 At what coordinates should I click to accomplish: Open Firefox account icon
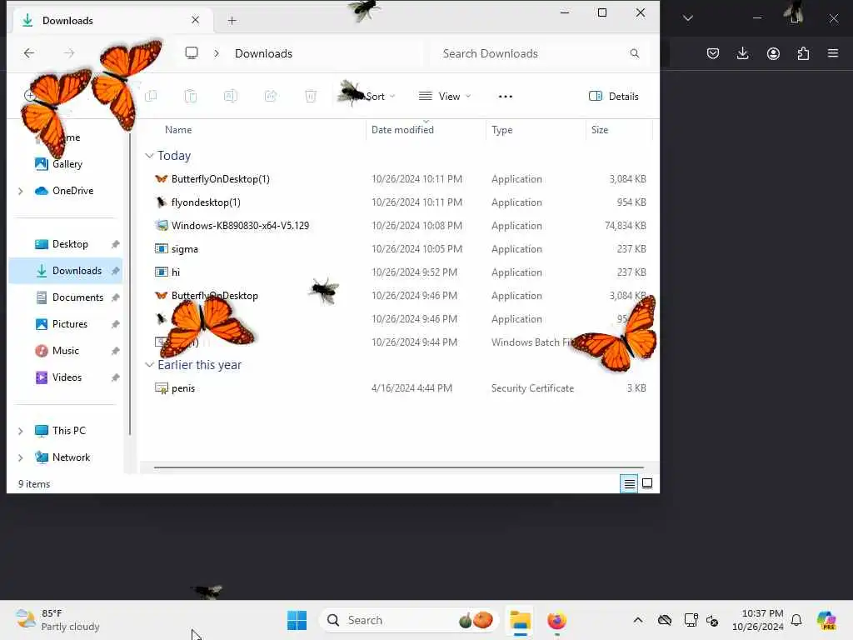point(773,53)
